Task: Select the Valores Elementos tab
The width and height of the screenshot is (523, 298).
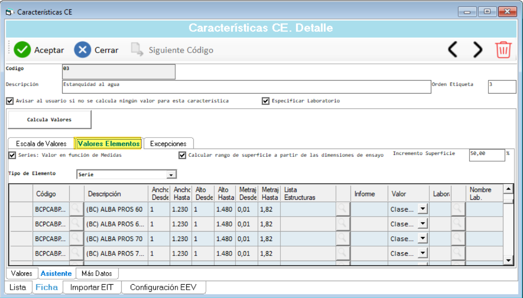Action: click(x=108, y=143)
